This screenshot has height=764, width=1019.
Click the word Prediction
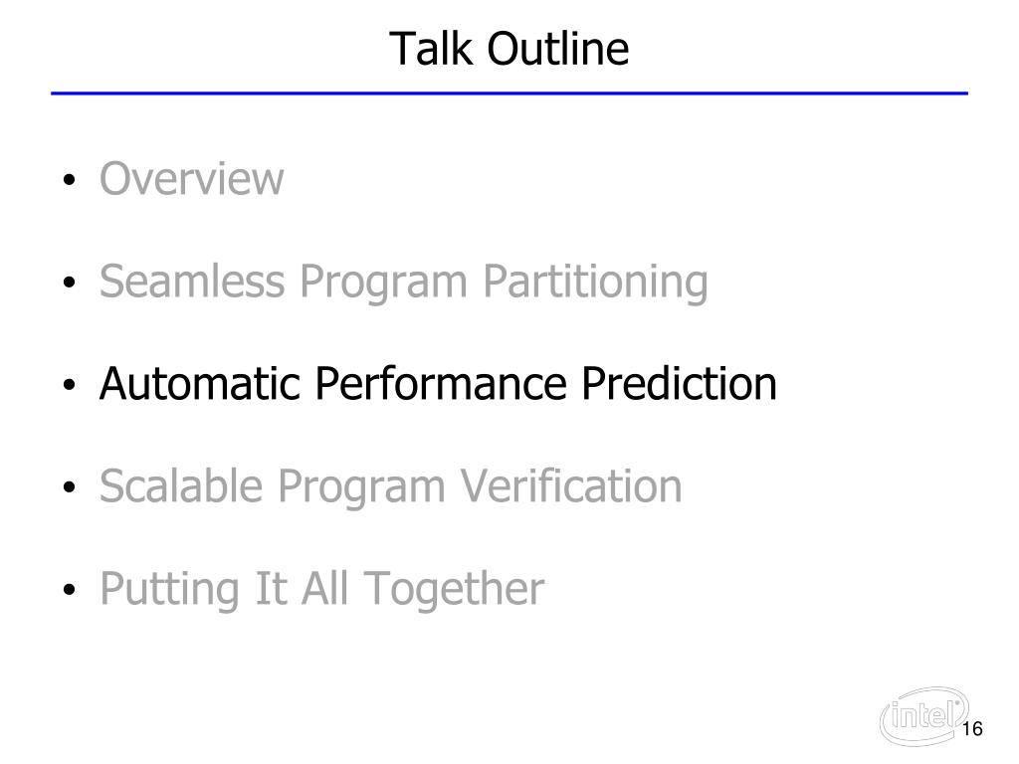(679, 383)
